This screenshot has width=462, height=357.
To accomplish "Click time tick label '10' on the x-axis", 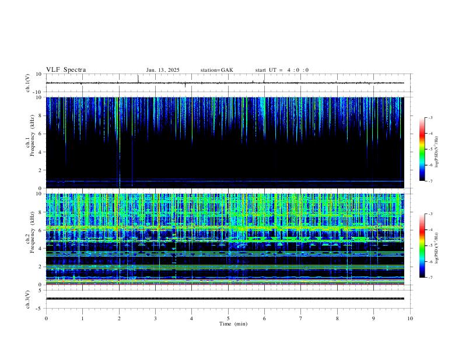I will tap(410, 318).
